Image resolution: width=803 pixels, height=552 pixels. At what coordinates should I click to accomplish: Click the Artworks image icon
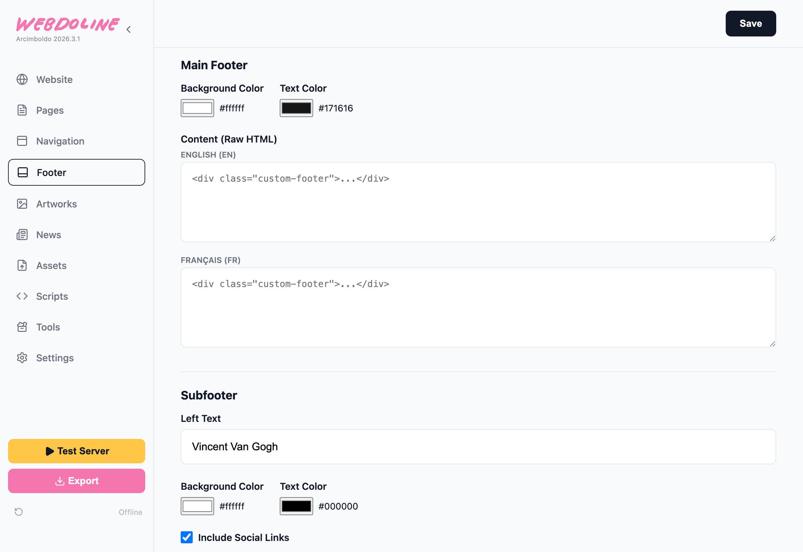point(22,204)
